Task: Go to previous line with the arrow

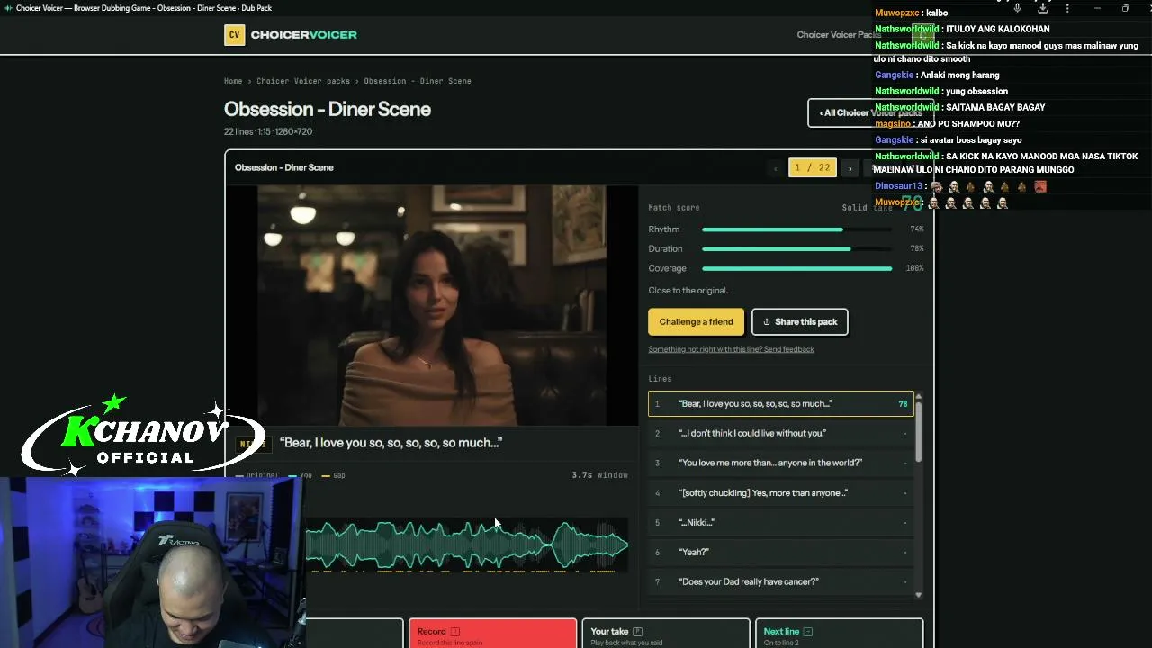Action: click(x=776, y=168)
